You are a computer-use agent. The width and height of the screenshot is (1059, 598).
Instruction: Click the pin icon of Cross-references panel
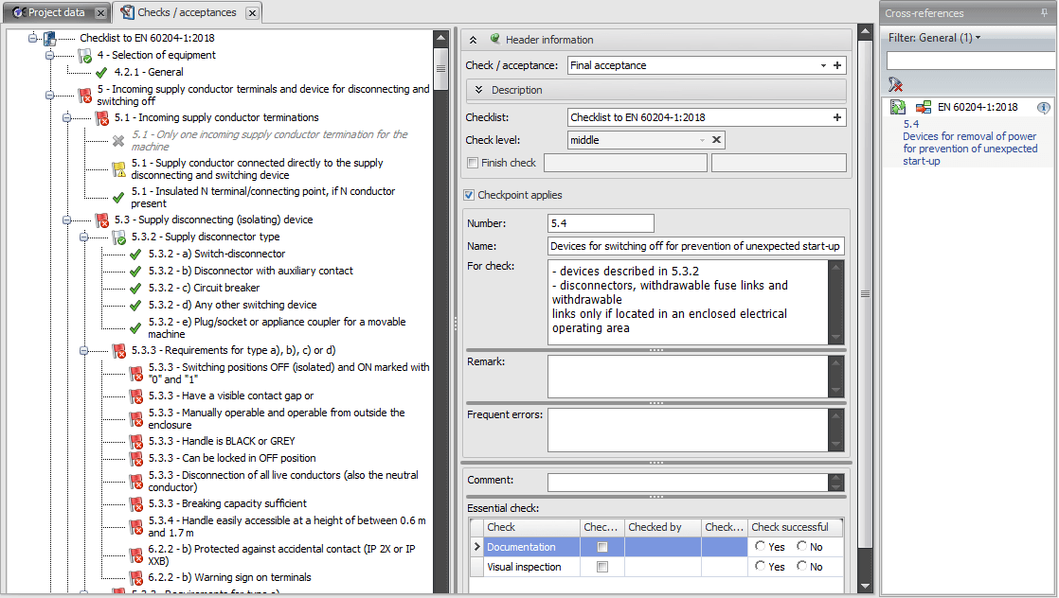point(1044,13)
